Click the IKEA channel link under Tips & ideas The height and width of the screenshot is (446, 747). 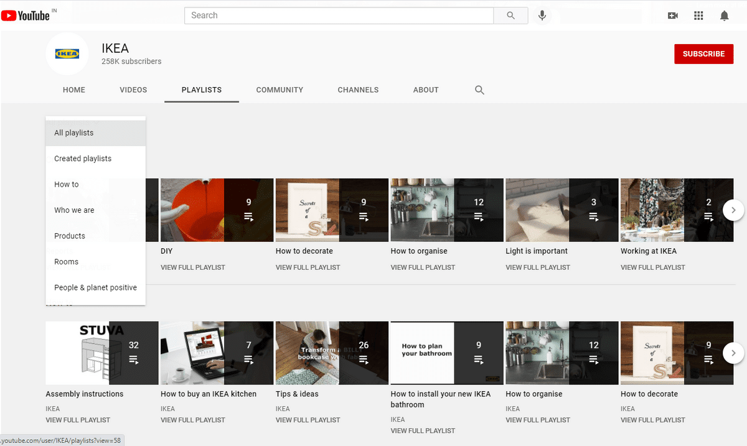point(283,409)
